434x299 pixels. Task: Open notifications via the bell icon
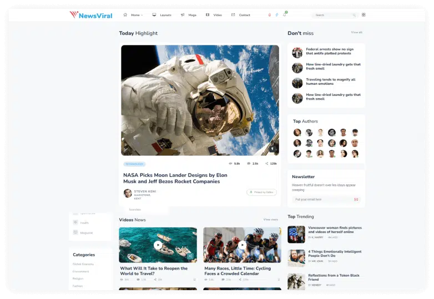tap(285, 14)
